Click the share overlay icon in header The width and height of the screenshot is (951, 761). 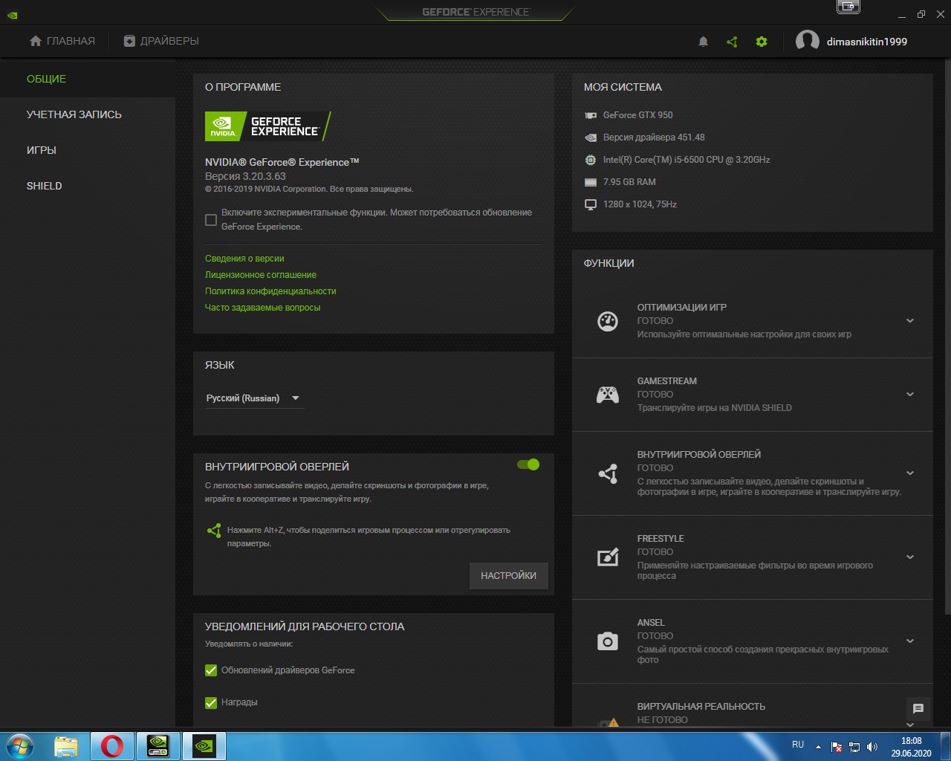coord(732,42)
